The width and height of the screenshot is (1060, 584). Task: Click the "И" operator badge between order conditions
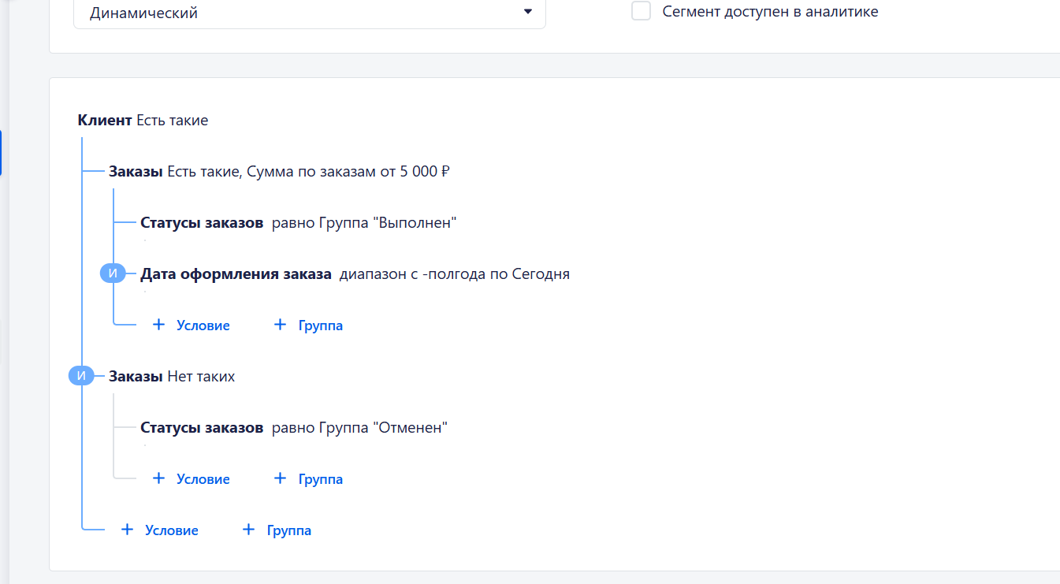click(x=113, y=273)
